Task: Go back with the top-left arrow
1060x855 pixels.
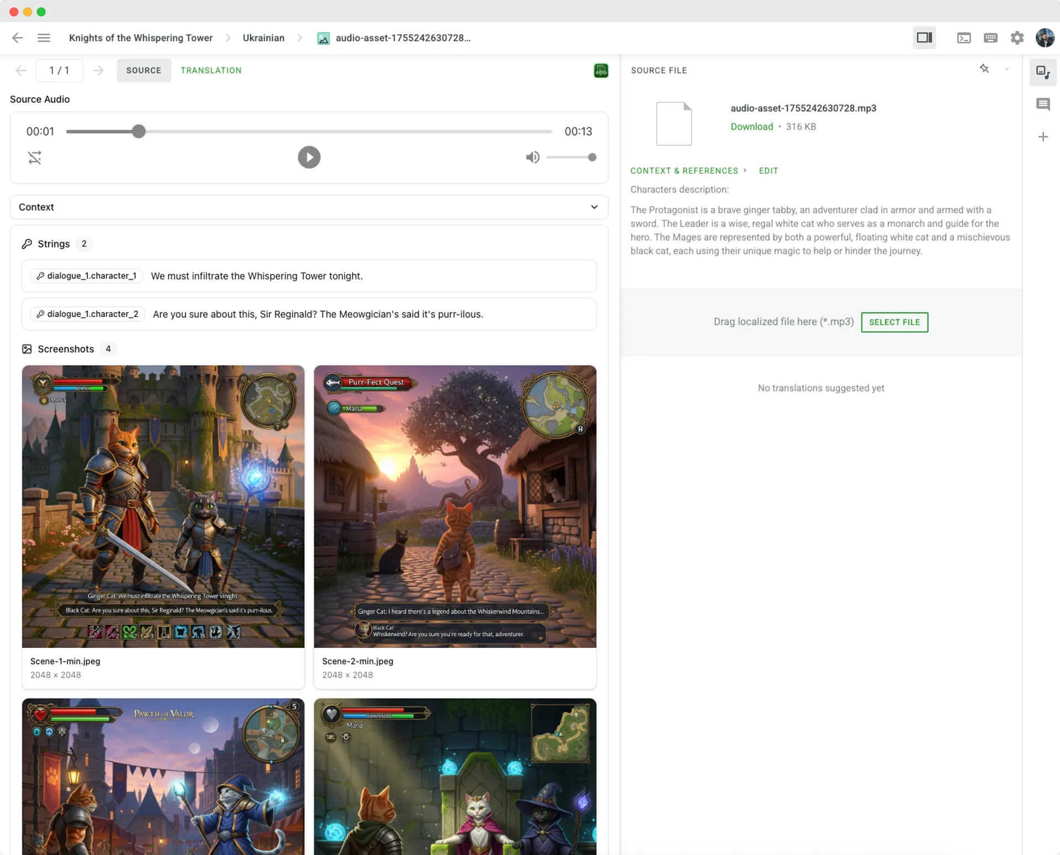Action: tap(17, 38)
